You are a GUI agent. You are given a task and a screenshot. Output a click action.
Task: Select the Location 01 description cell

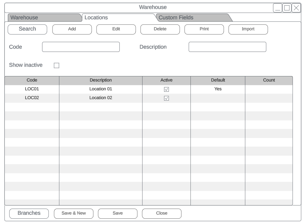[x=100, y=89]
